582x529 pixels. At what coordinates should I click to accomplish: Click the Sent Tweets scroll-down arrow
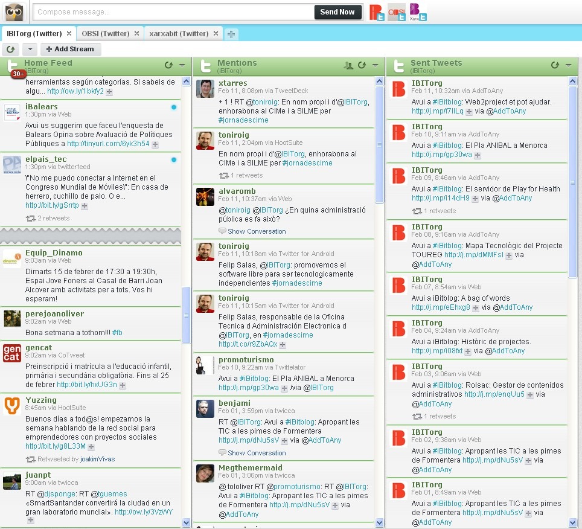click(572, 522)
